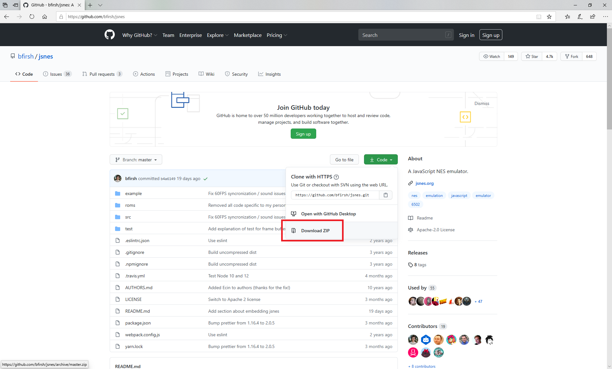
Task: Refresh the page with reload icon
Action: 32,17
